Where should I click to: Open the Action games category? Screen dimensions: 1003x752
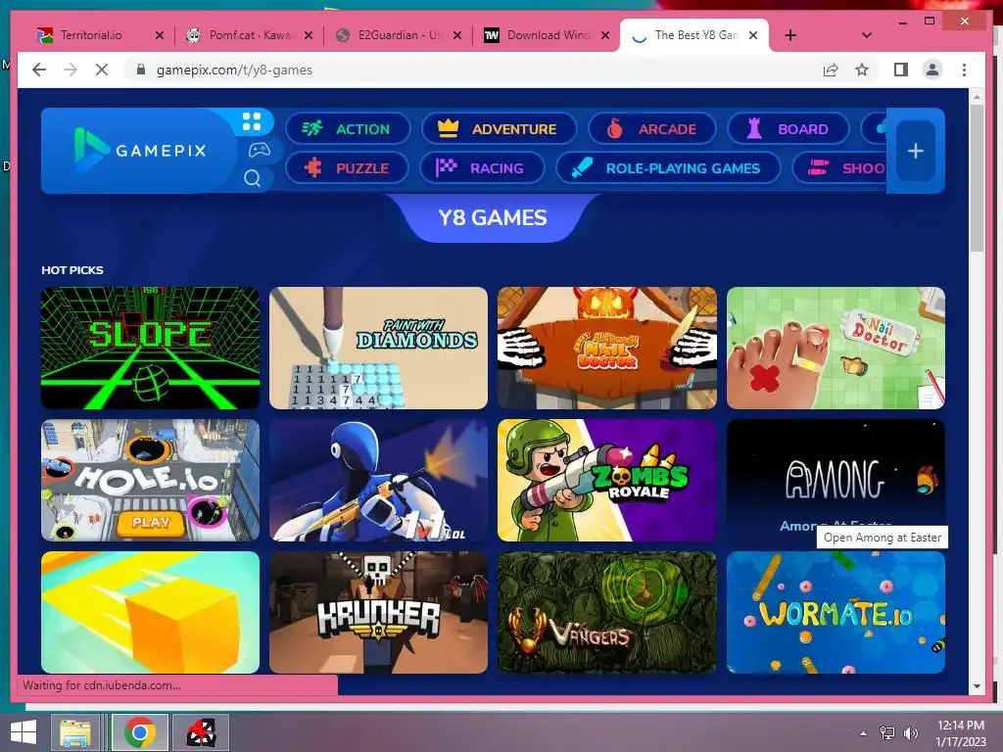pos(348,128)
